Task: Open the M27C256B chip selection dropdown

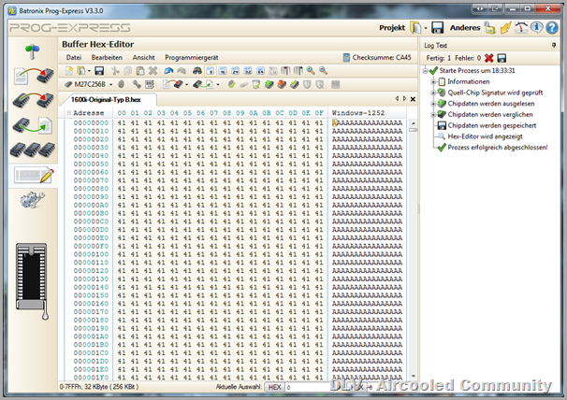Action: pyautogui.click(x=111, y=85)
